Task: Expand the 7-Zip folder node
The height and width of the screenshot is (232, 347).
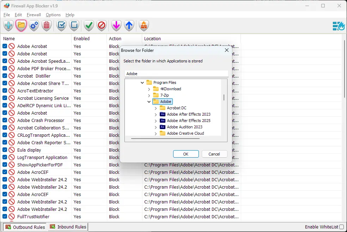Action: click(x=149, y=96)
